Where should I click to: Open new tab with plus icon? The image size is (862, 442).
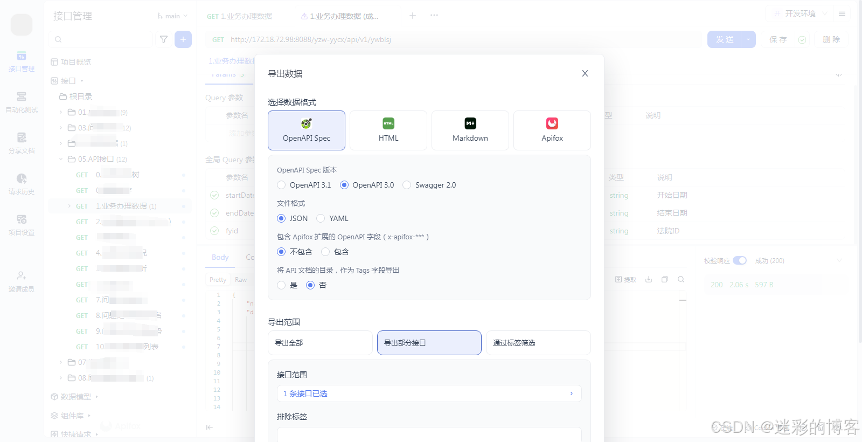tap(413, 16)
